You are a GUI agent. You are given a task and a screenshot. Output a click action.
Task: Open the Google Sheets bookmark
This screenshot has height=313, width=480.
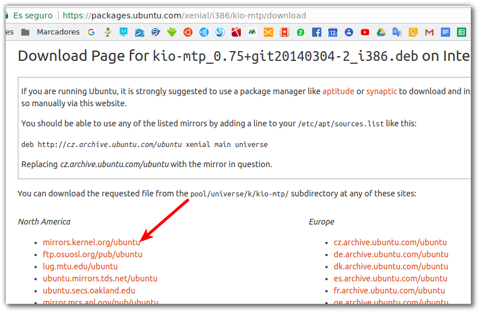click(x=462, y=32)
